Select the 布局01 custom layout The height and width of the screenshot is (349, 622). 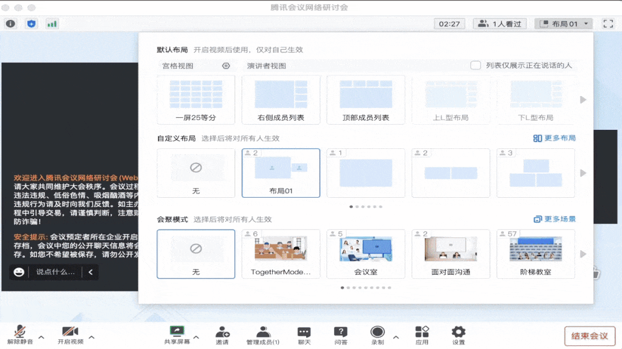(x=281, y=173)
